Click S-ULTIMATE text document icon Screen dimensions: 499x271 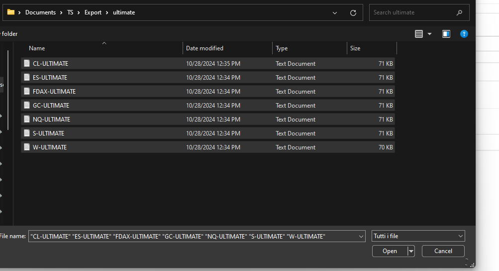pyautogui.click(x=27, y=134)
